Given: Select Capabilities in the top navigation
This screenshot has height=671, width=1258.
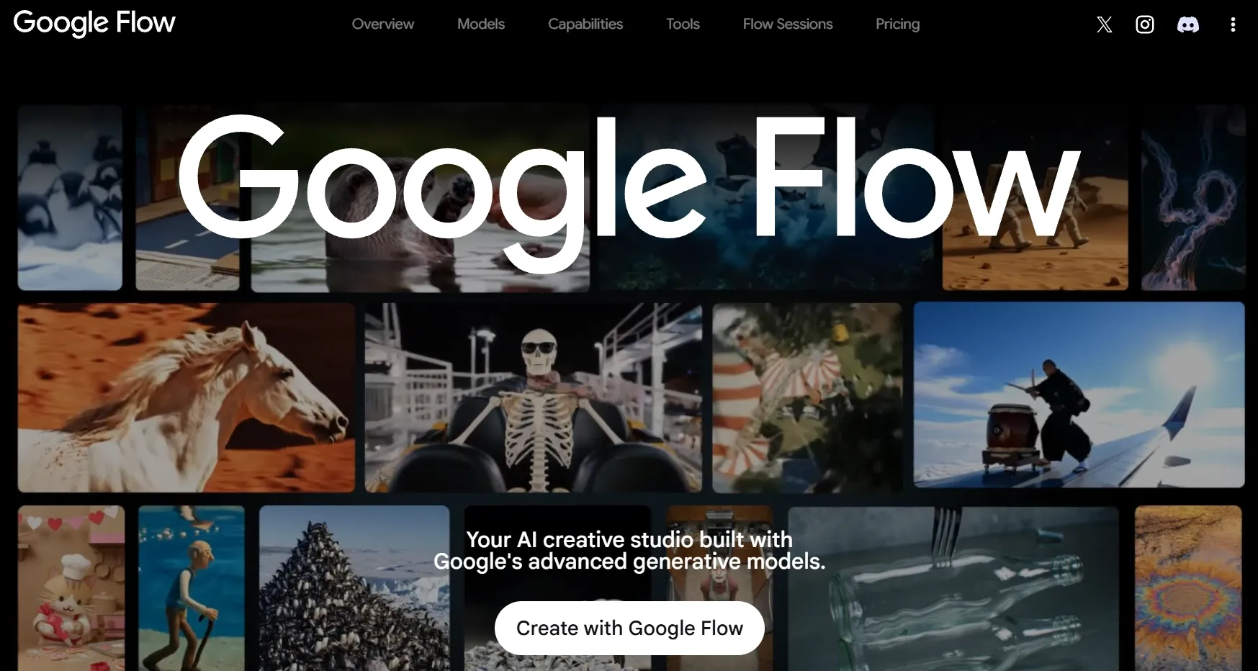Looking at the screenshot, I should point(585,24).
